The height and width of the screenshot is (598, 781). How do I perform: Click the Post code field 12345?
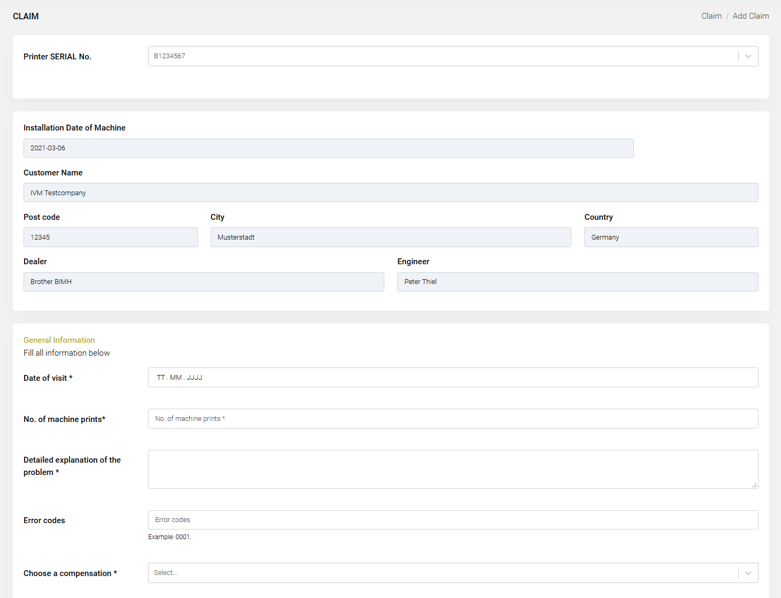(110, 237)
